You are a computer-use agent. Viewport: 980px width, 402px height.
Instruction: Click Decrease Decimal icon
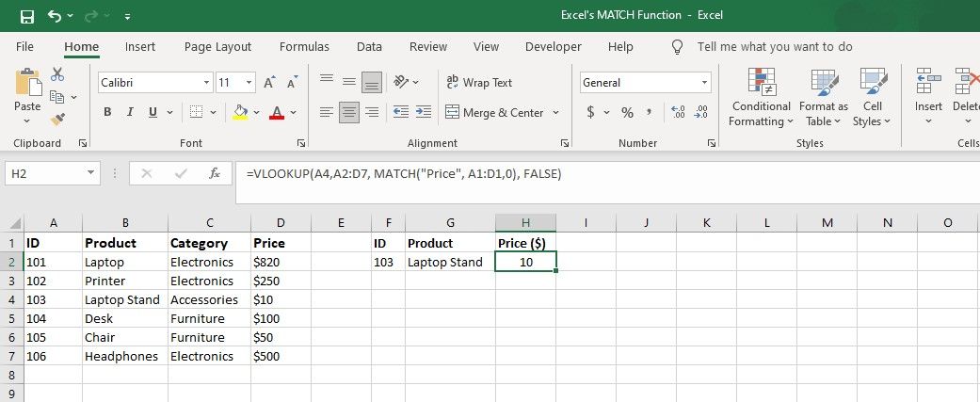point(701,113)
